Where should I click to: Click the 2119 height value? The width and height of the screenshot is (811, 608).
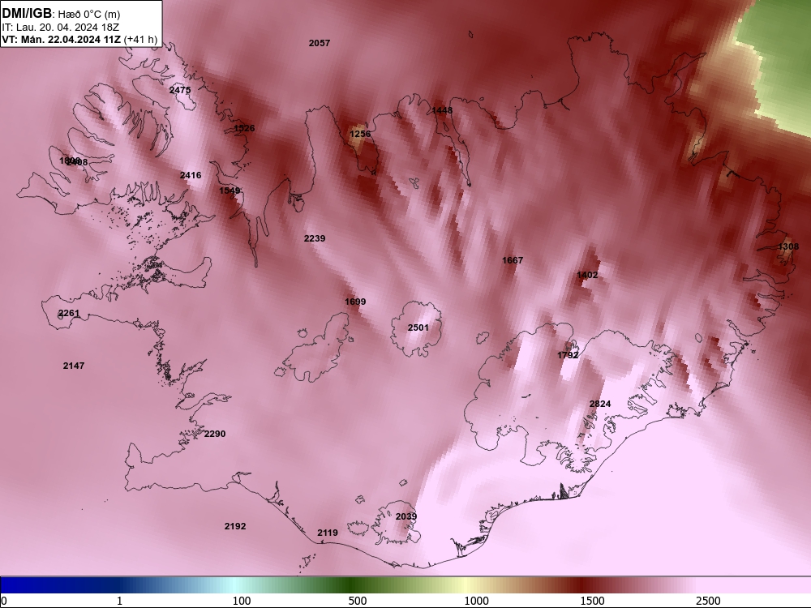(328, 533)
